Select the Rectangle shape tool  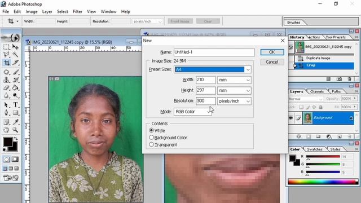(15, 113)
